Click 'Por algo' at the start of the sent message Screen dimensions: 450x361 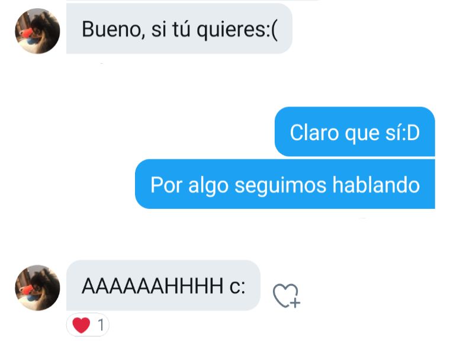[189, 186]
